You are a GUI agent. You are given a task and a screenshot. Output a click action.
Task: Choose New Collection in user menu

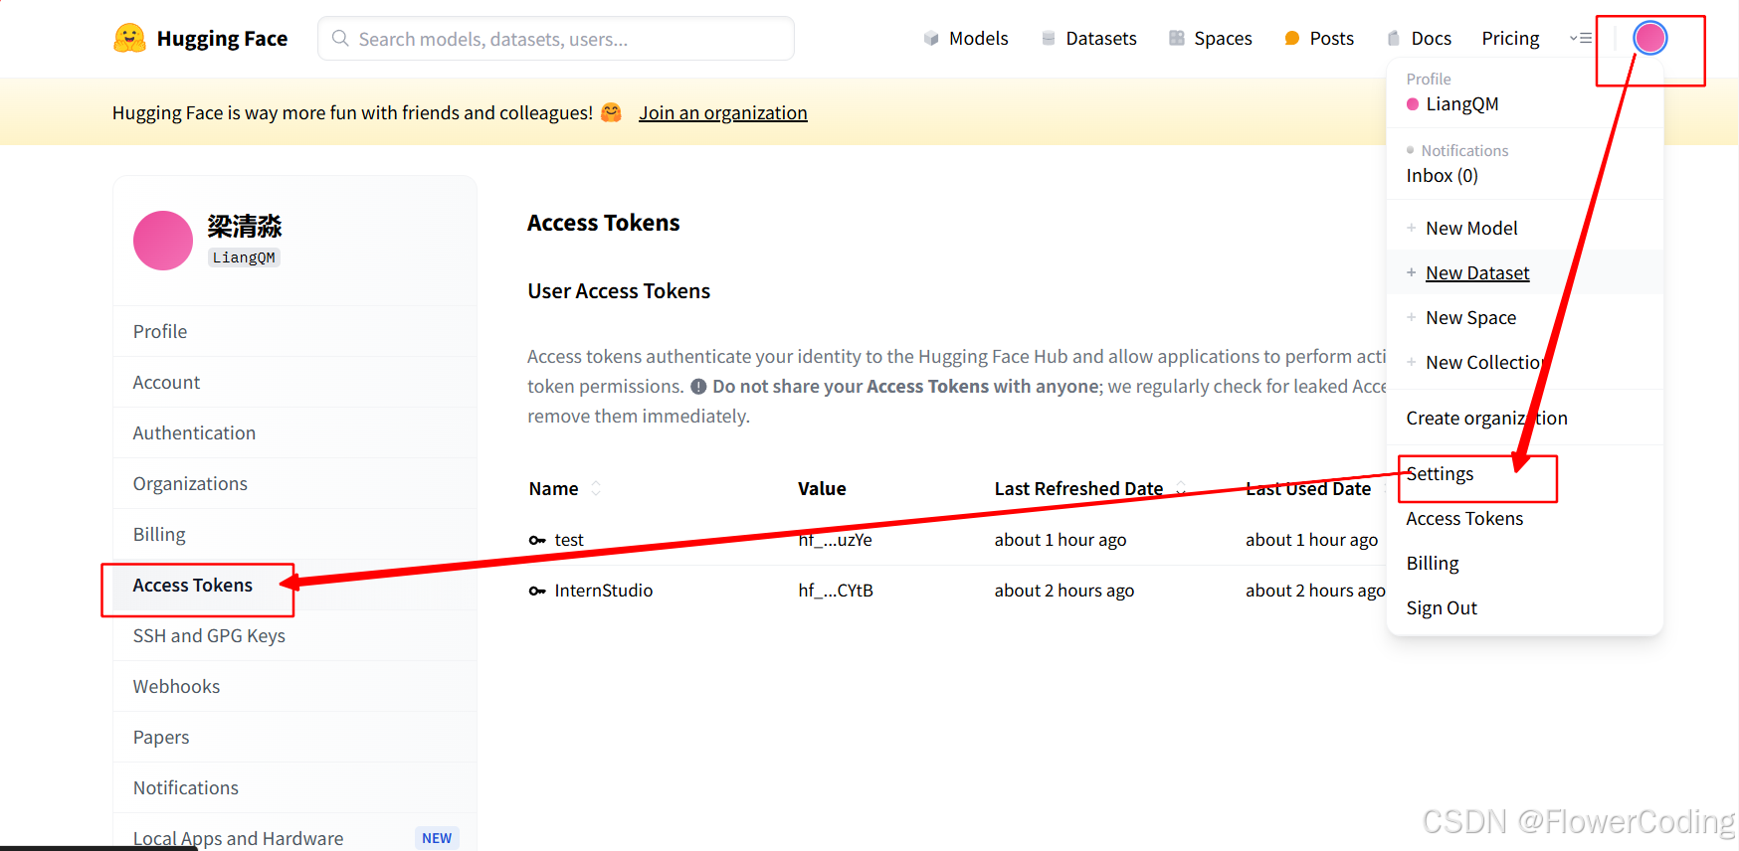[1524, 362]
